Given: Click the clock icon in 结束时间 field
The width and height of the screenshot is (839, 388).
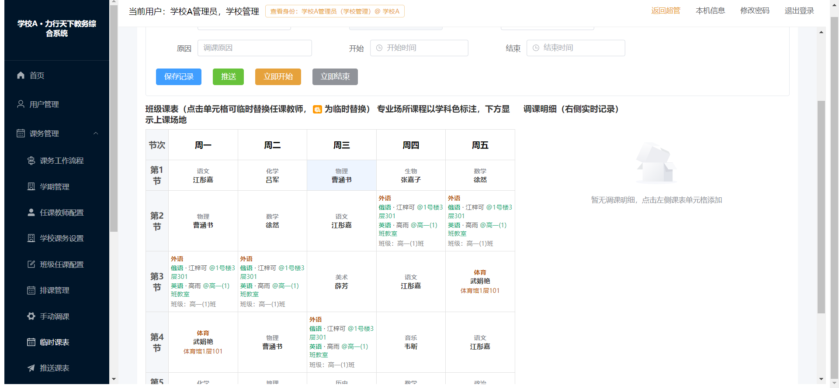Looking at the screenshot, I should point(536,48).
